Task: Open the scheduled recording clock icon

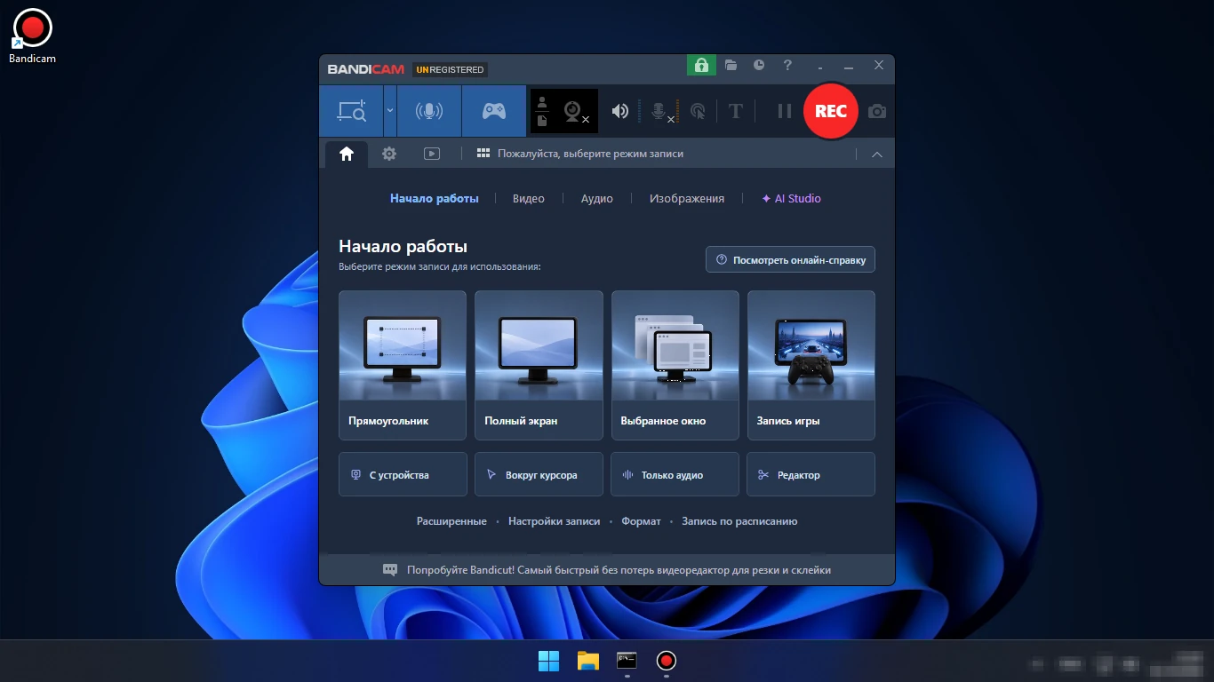Action: 759,65
